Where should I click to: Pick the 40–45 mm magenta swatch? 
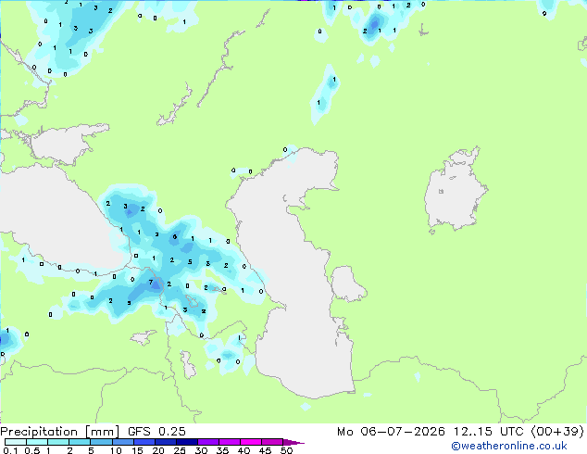pos(251,442)
